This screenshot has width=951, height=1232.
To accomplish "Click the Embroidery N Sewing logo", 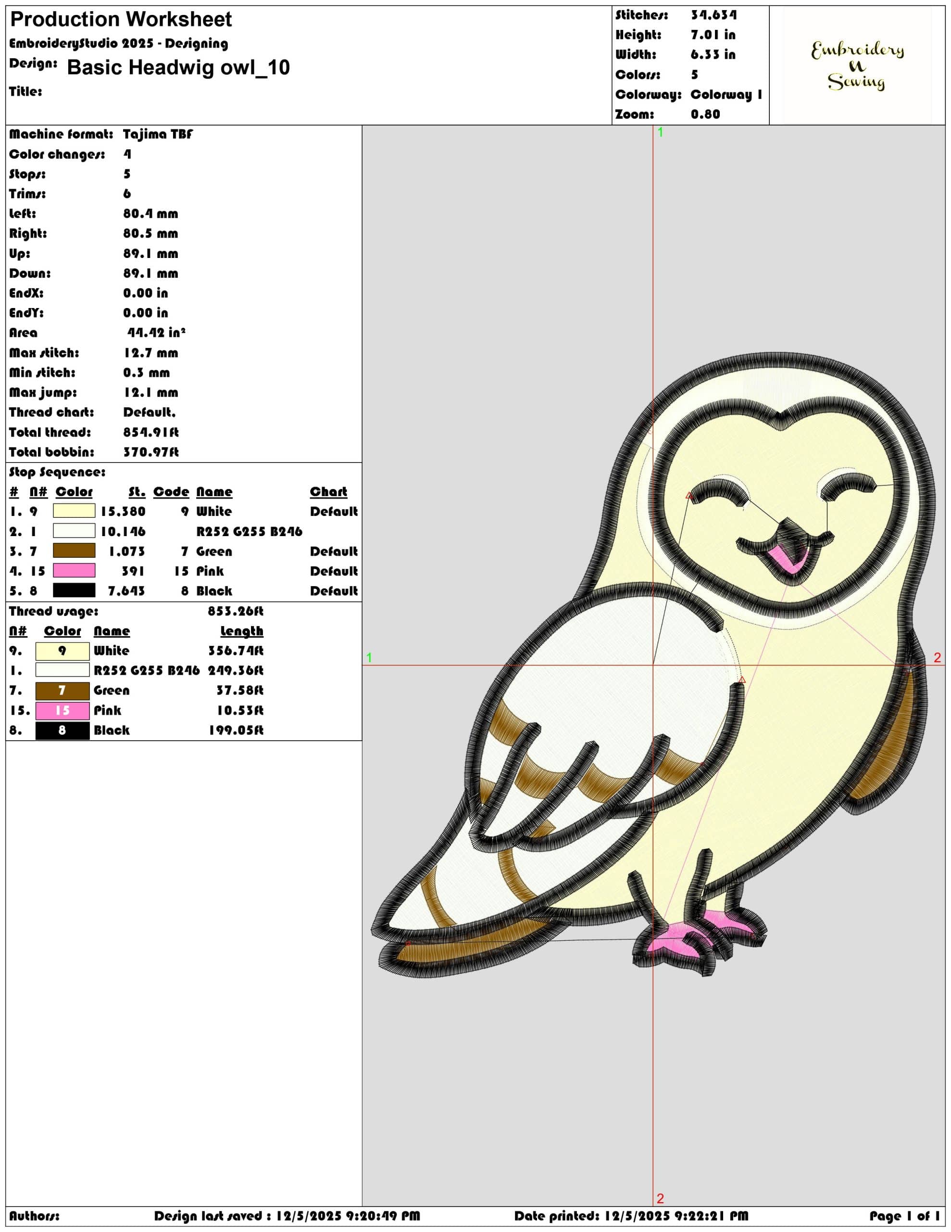I will (x=857, y=65).
